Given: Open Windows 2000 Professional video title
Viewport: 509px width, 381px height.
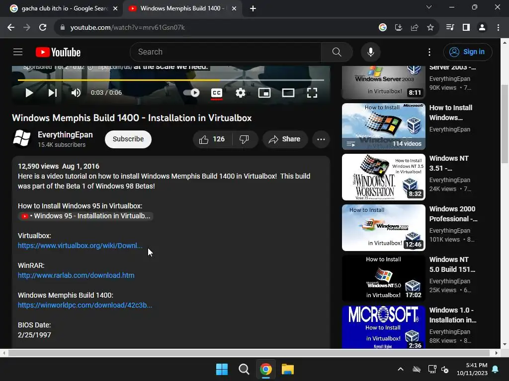Looking at the screenshot, I should (453, 214).
